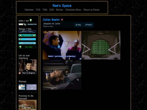
Task: Open the Movies page
Action: tap(60, 10)
